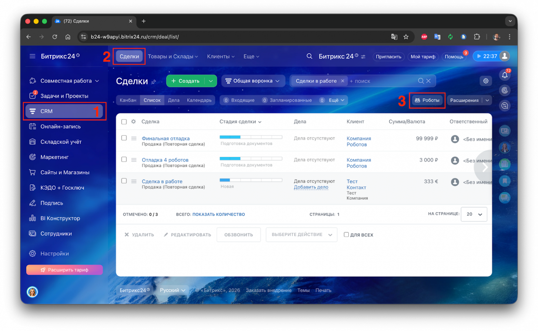This screenshot has width=538, height=331.
Task: Expand the Еще top menu
Action: coord(251,56)
